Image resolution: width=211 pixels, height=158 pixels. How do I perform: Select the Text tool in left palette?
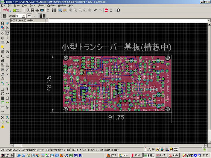point(7,89)
